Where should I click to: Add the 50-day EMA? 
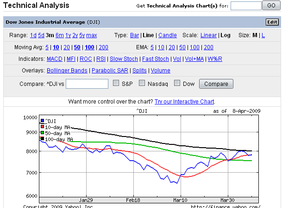pos(182,47)
